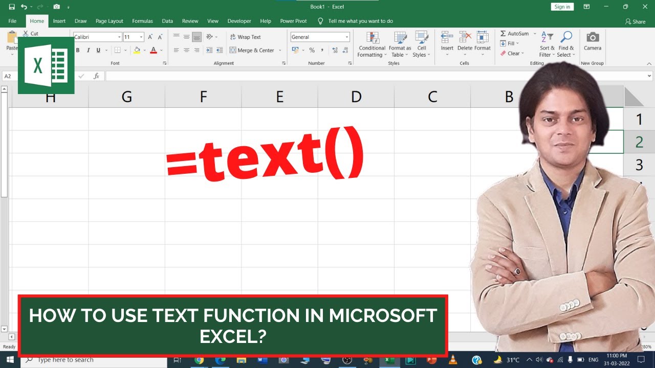
Task: Toggle bottom align button
Action: tap(196, 37)
